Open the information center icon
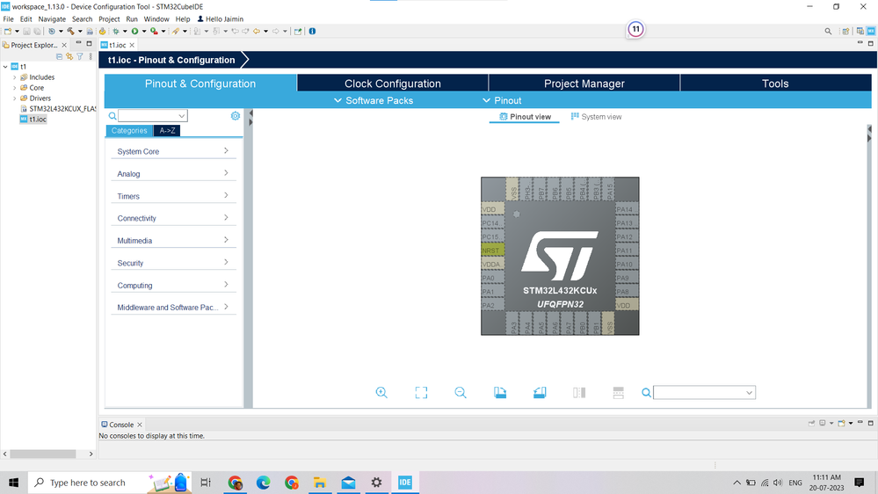The image size is (878, 494). coord(313,32)
